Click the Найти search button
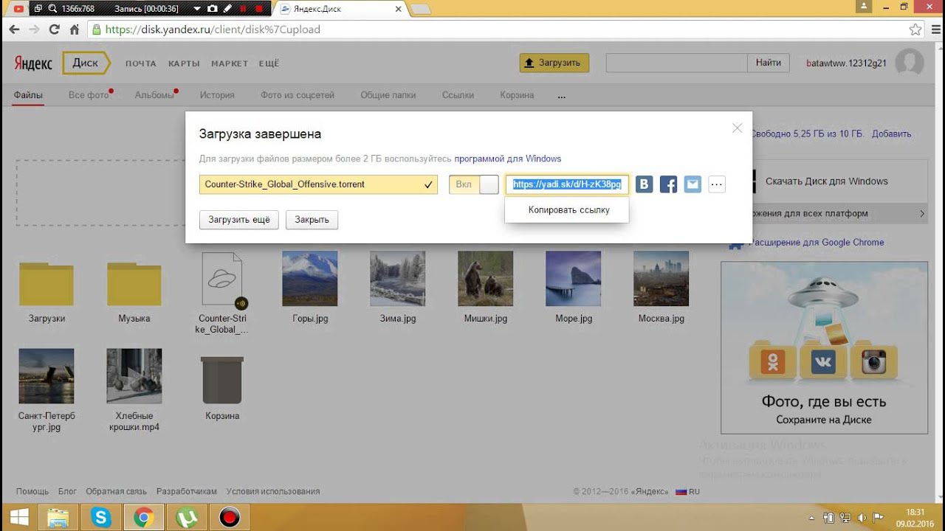Image resolution: width=945 pixels, height=531 pixels. [769, 63]
